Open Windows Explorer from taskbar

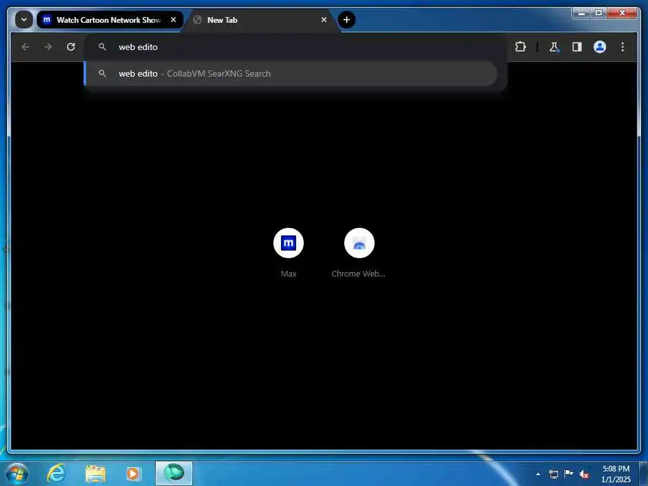point(96,473)
